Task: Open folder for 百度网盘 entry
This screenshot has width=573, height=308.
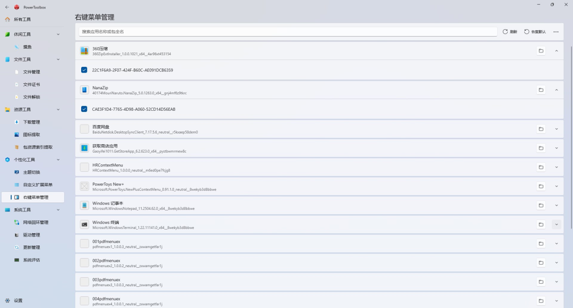Action: click(541, 129)
